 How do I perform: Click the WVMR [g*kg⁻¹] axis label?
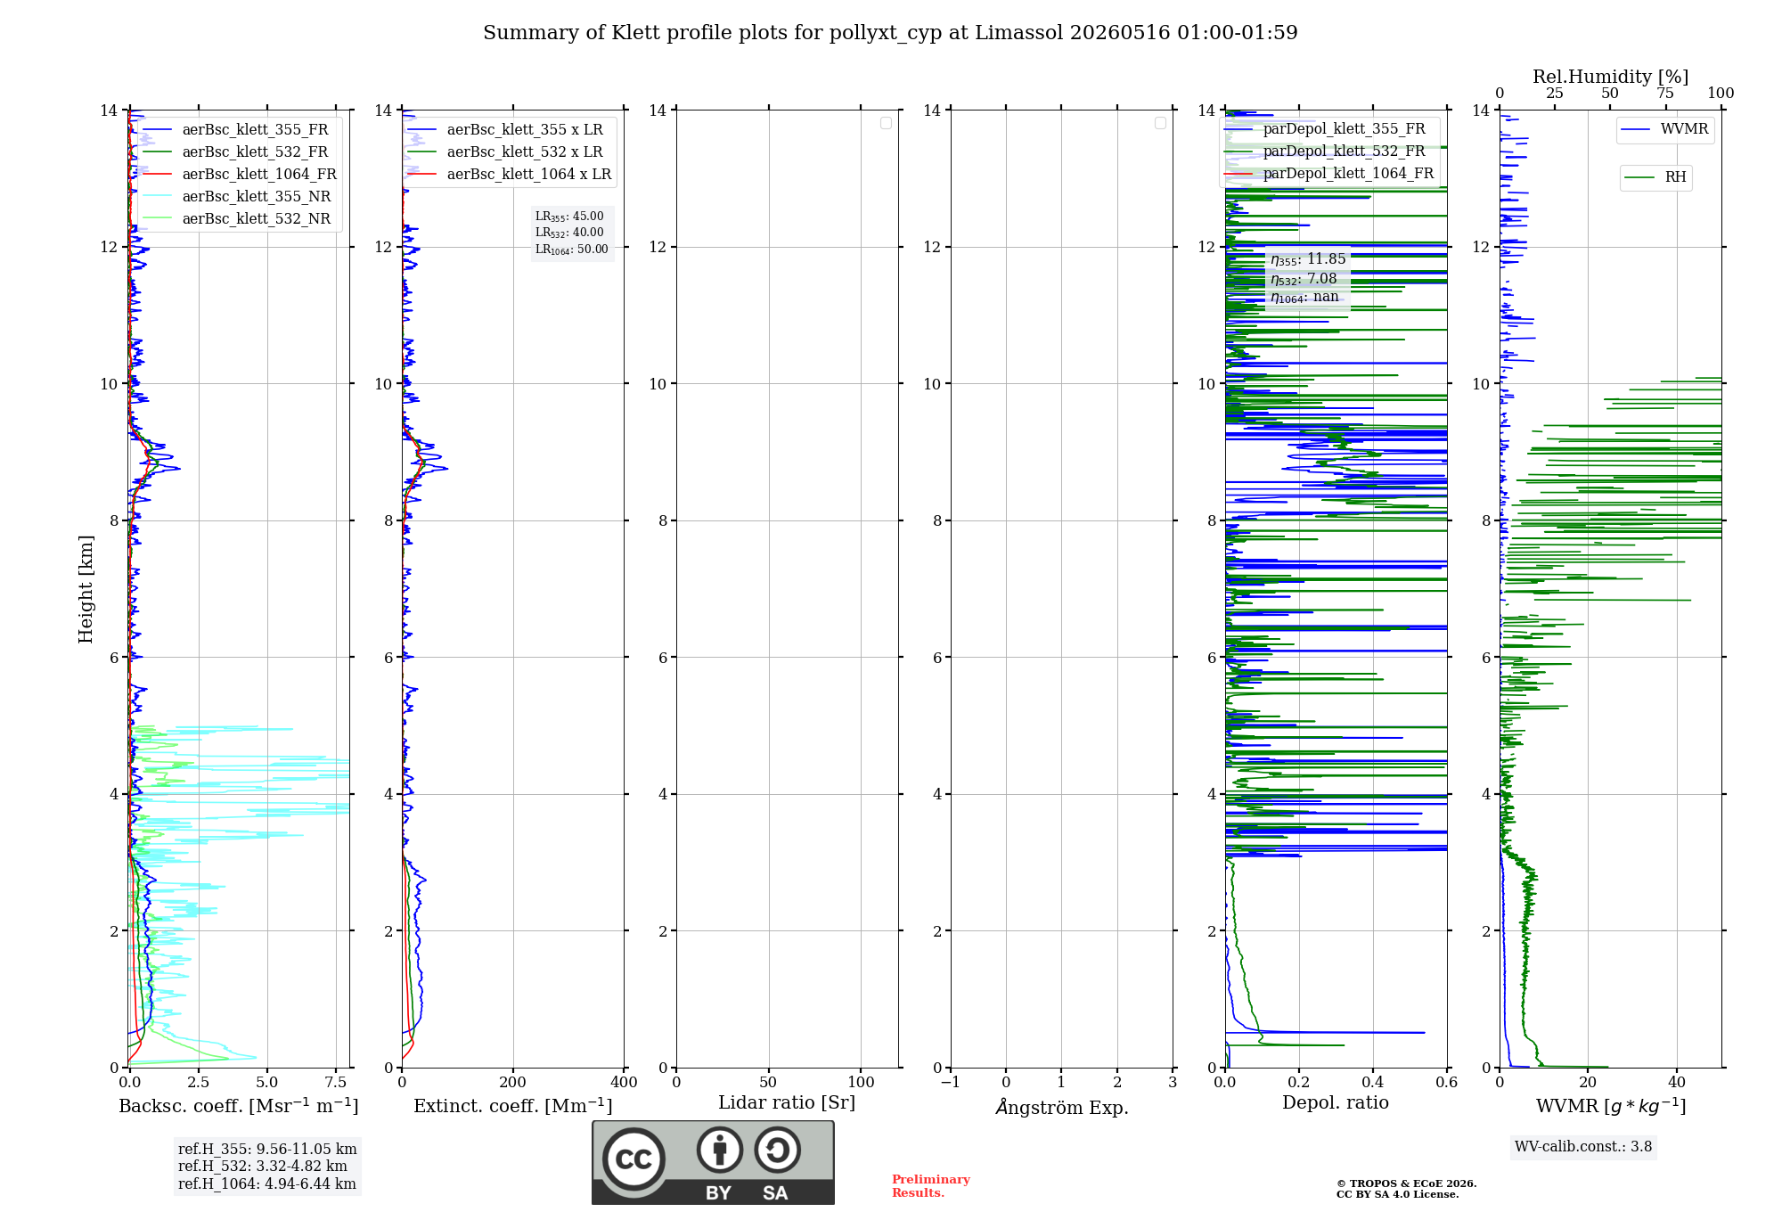click(x=1610, y=1106)
